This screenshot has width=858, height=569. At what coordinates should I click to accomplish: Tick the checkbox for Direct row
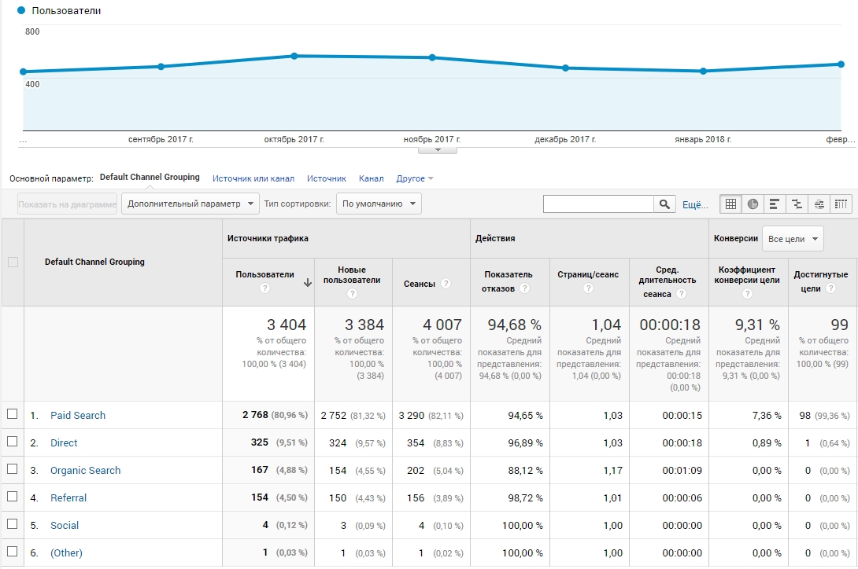point(12,442)
